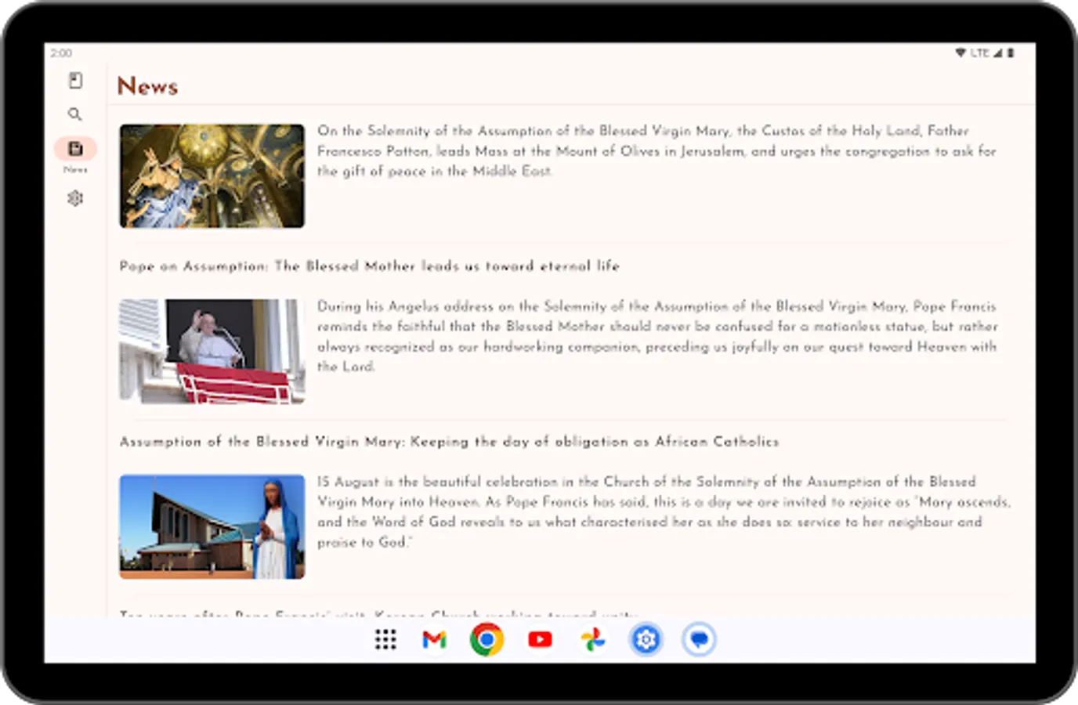This screenshot has width=1078, height=705.
Task: Open the African Catholics day of obligation article
Action: [448, 442]
